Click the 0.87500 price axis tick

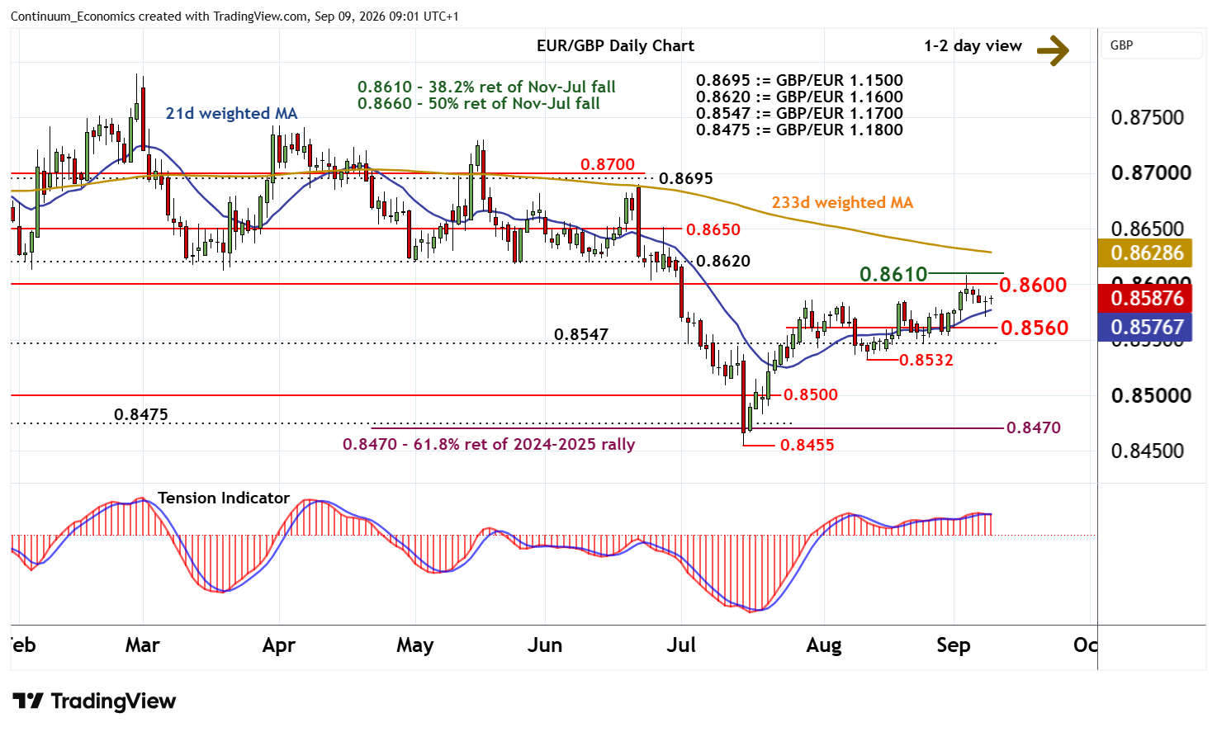point(1148,117)
